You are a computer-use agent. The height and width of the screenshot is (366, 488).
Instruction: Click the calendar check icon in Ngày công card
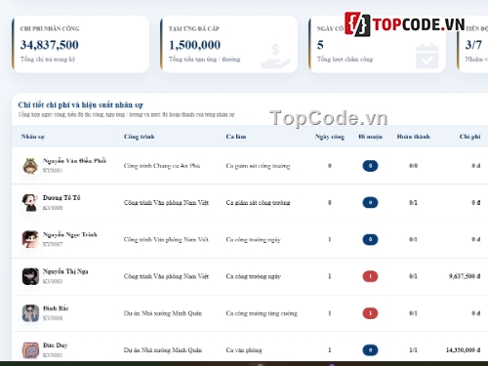point(427,56)
